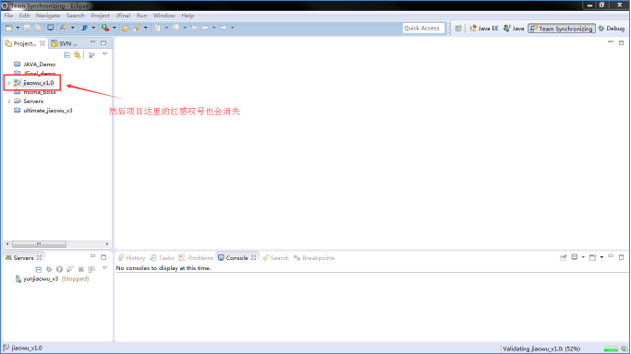Image resolution: width=631 pixels, height=354 pixels.
Task: Click the Search flashlight toolbar icon
Action: pos(137,28)
